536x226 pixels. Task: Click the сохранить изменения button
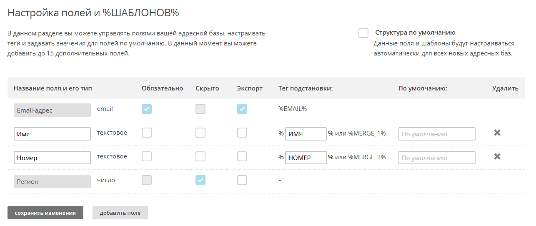click(45, 213)
